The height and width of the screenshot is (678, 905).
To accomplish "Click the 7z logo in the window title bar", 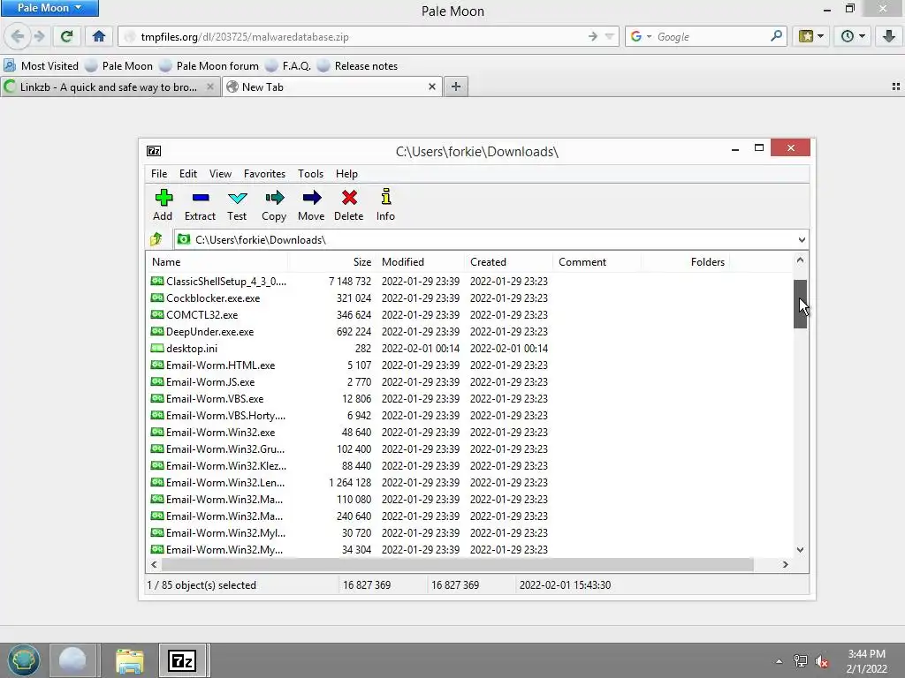I will (x=154, y=151).
